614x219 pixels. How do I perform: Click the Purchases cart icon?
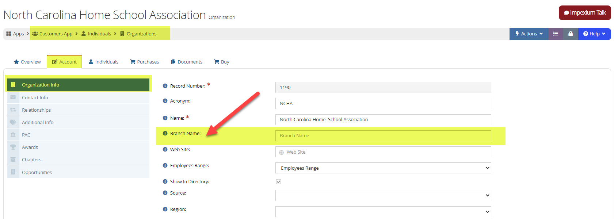pyautogui.click(x=133, y=62)
